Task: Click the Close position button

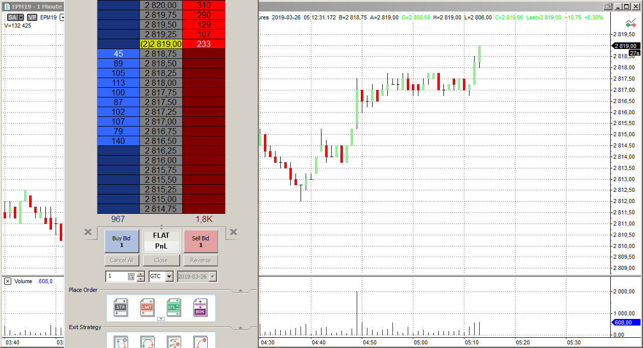Action: 161,260
